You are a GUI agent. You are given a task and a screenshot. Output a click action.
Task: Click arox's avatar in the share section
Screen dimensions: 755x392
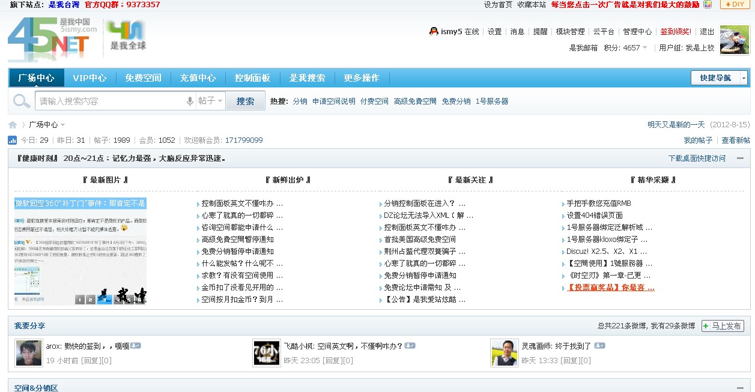[29, 353]
